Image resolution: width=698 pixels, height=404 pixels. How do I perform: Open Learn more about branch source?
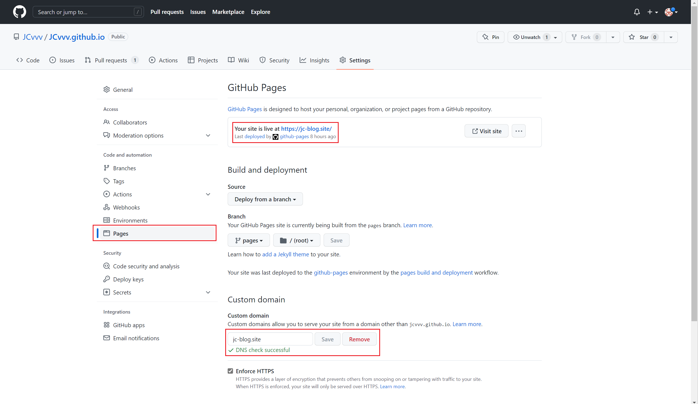click(x=417, y=225)
